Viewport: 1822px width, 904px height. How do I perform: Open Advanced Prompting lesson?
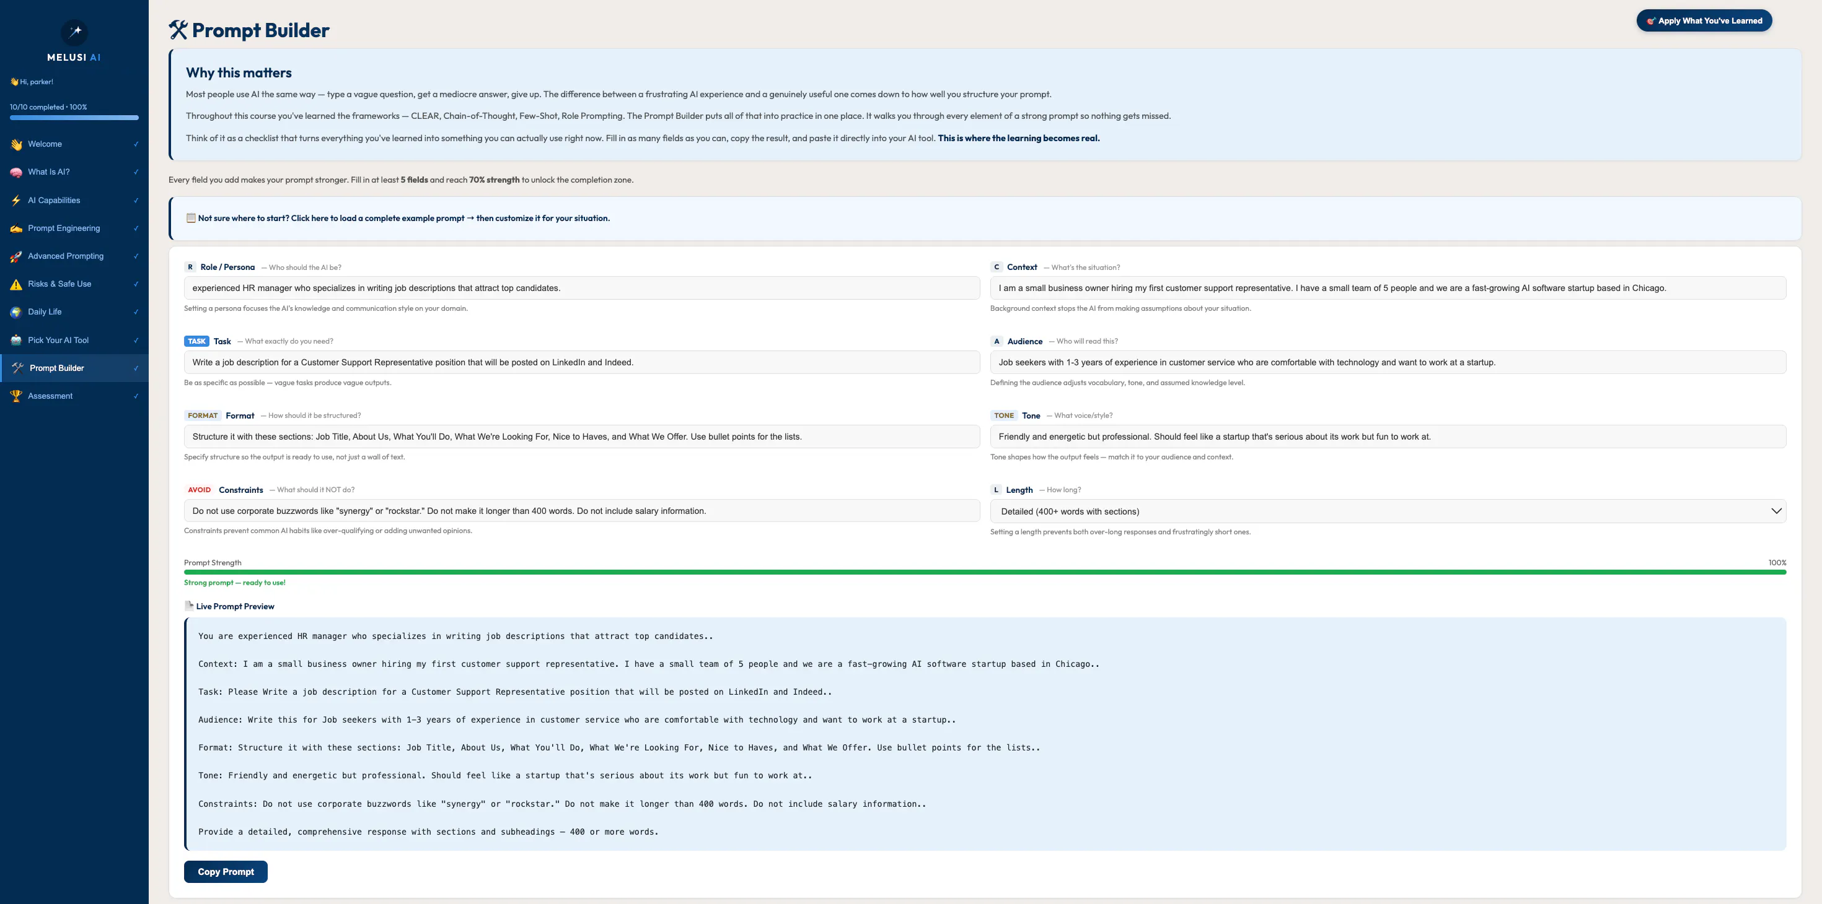pyautogui.click(x=74, y=256)
